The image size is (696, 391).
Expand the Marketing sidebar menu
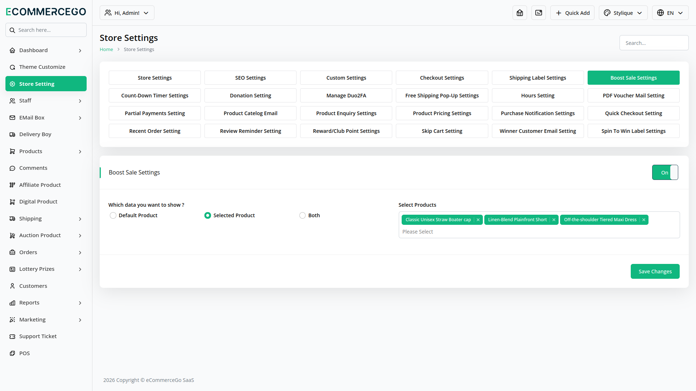(x=46, y=320)
